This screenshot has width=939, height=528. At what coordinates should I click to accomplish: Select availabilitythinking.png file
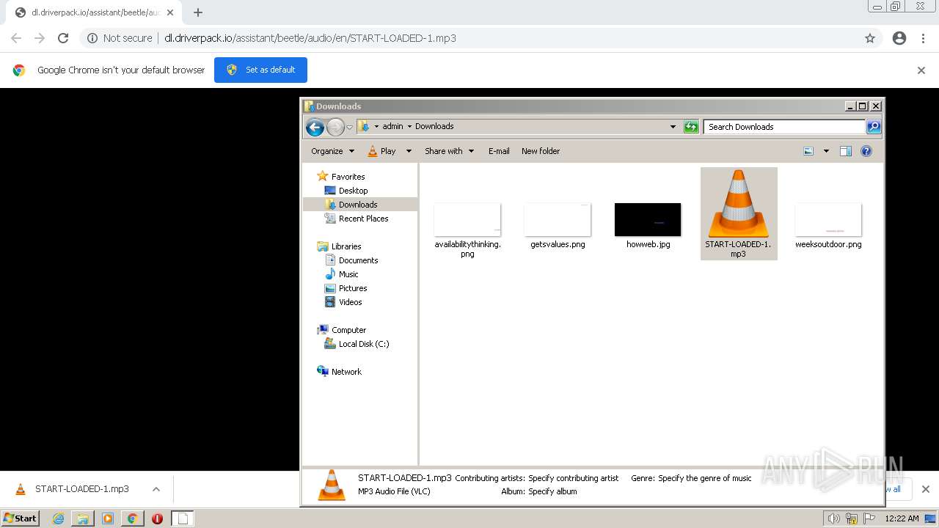click(x=467, y=230)
